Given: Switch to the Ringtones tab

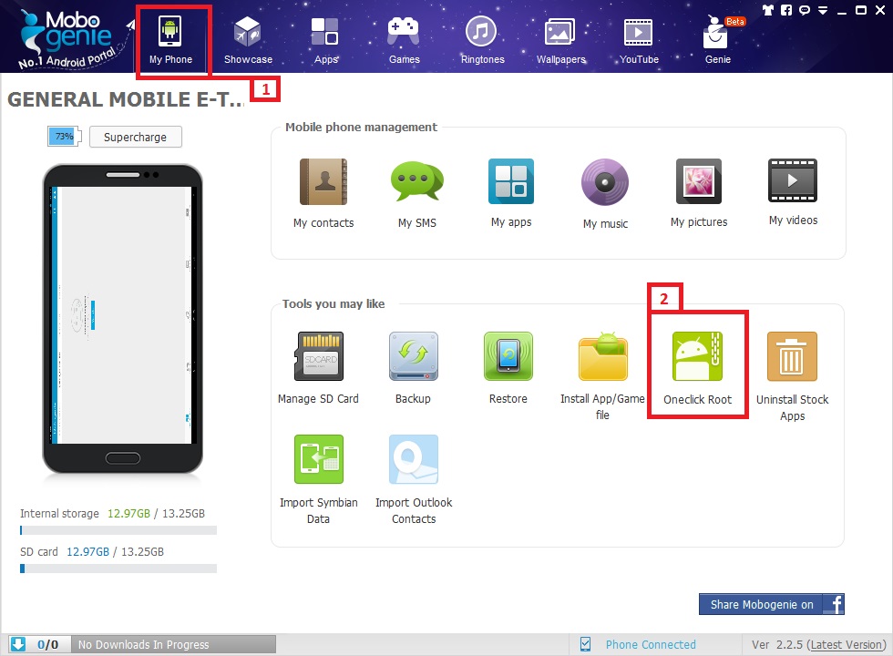Looking at the screenshot, I should (x=482, y=39).
